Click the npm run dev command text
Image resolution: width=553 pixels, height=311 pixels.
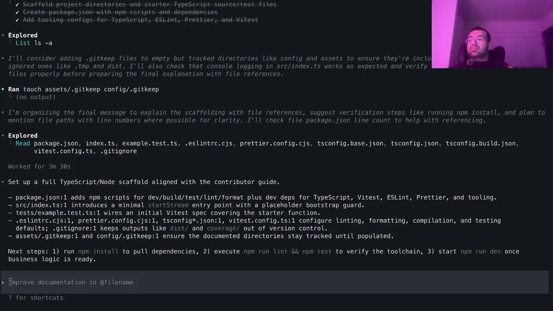pos(480,251)
